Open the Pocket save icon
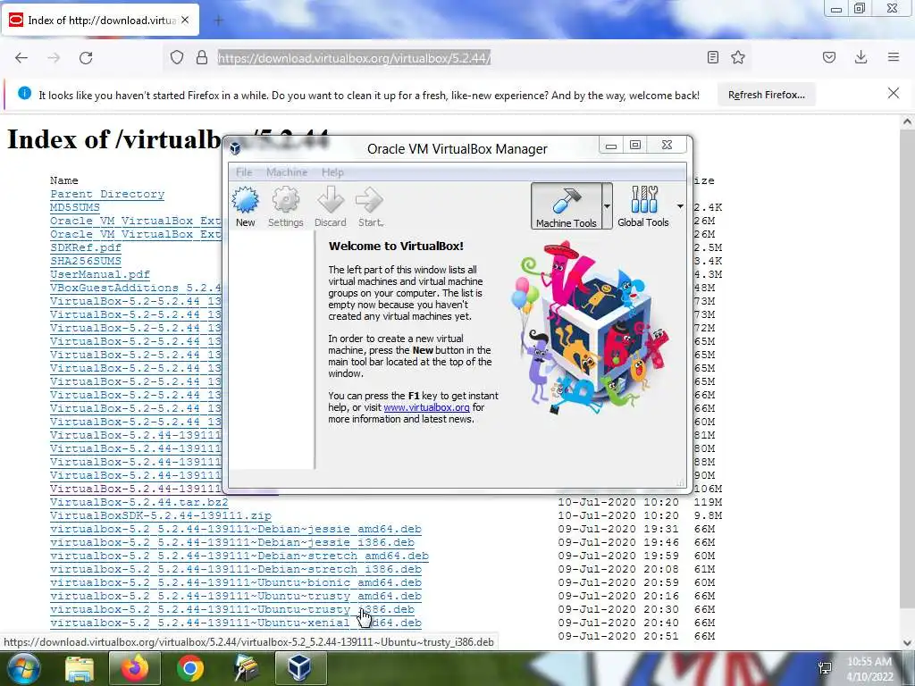This screenshot has height=686, width=915. tap(829, 58)
